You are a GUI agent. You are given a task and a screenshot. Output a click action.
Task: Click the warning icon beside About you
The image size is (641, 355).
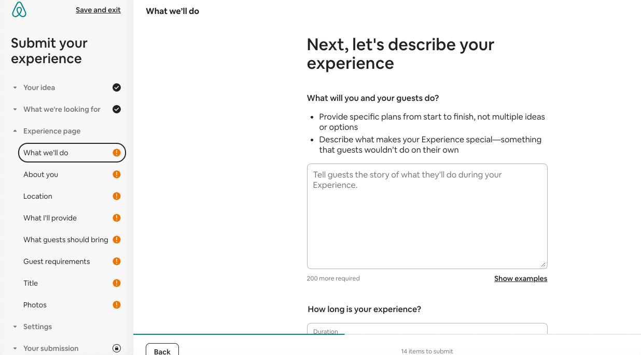(117, 174)
